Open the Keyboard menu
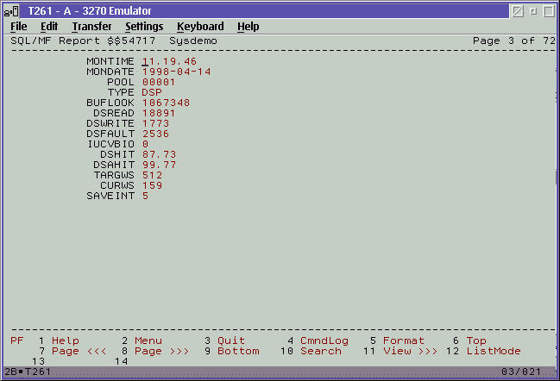Screen dimensions: 560x381 coord(200,27)
